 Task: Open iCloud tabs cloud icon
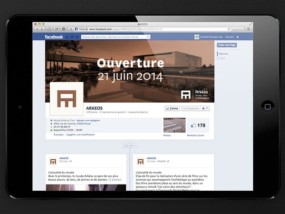coord(49,29)
